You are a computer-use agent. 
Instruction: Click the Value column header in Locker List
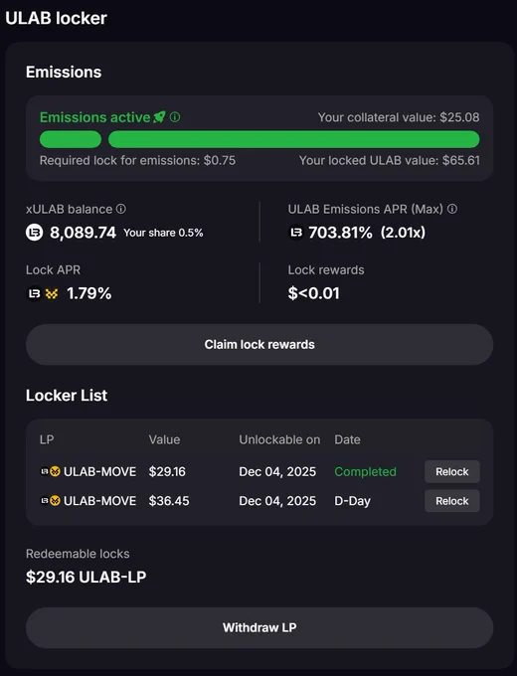(x=164, y=439)
